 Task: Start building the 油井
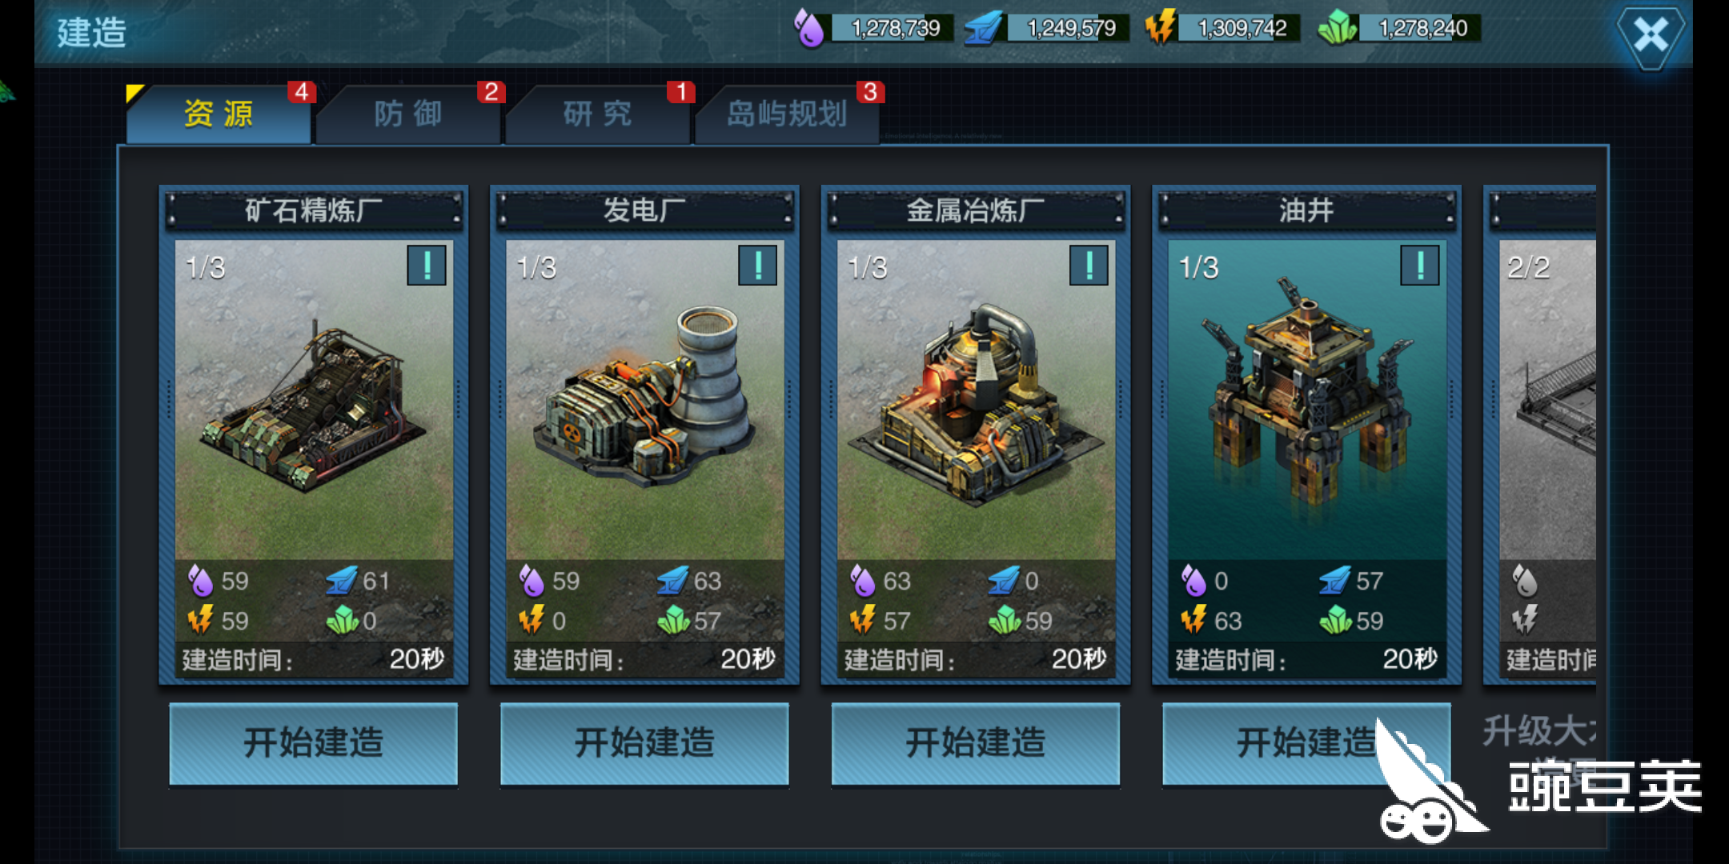1306,743
